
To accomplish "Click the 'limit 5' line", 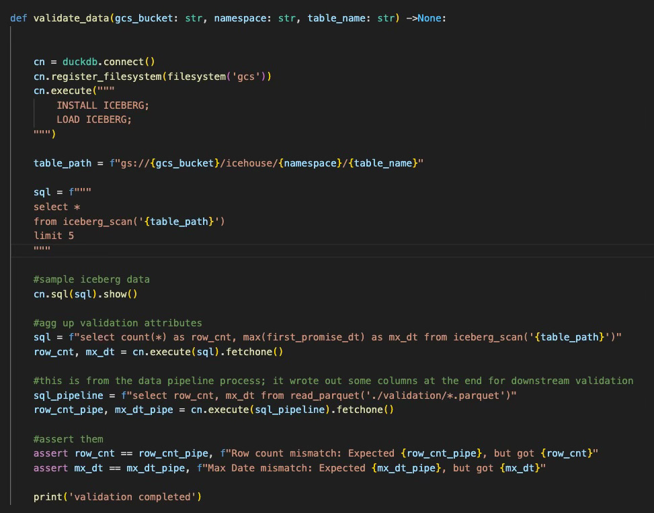I will (54, 236).
